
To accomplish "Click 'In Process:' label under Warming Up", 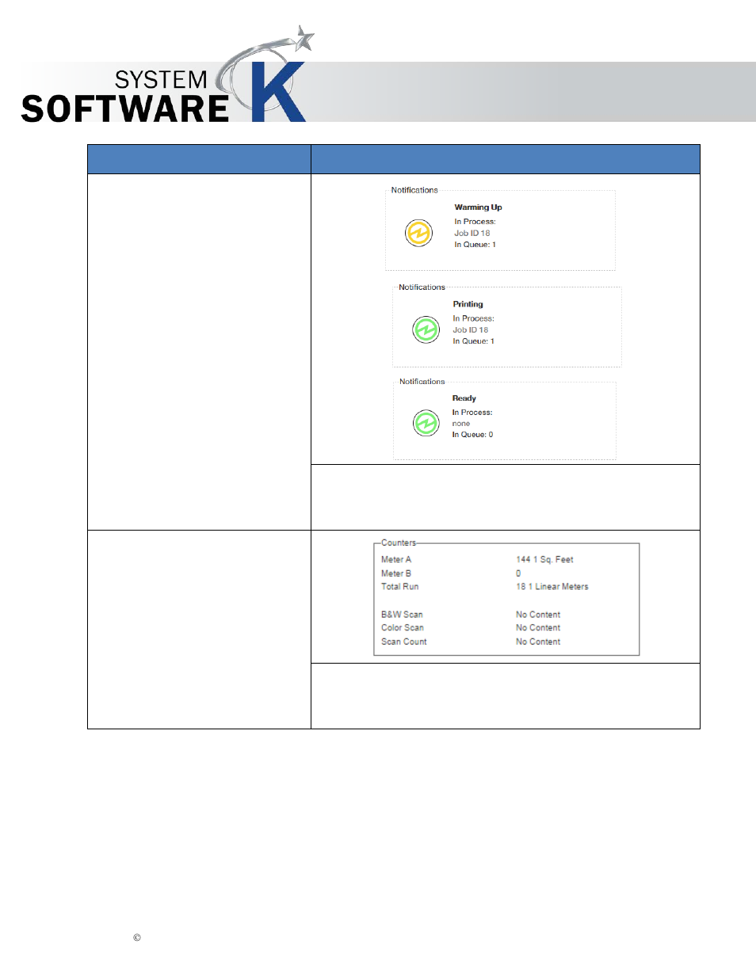I will point(475,222).
